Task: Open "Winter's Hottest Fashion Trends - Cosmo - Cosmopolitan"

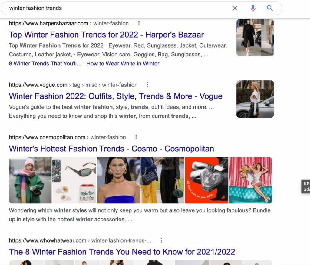Action: pyautogui.click(x=111, y=149)
